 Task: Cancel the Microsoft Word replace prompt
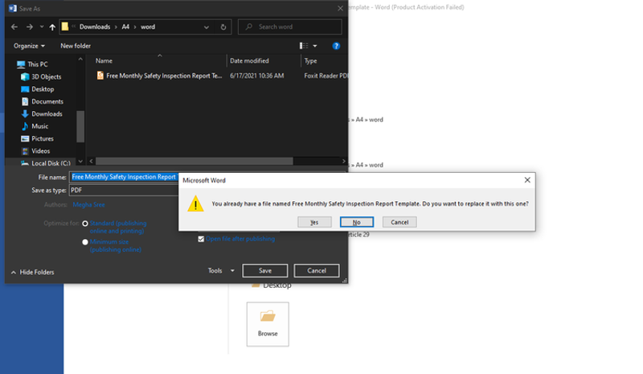click(x=399, y=222)
